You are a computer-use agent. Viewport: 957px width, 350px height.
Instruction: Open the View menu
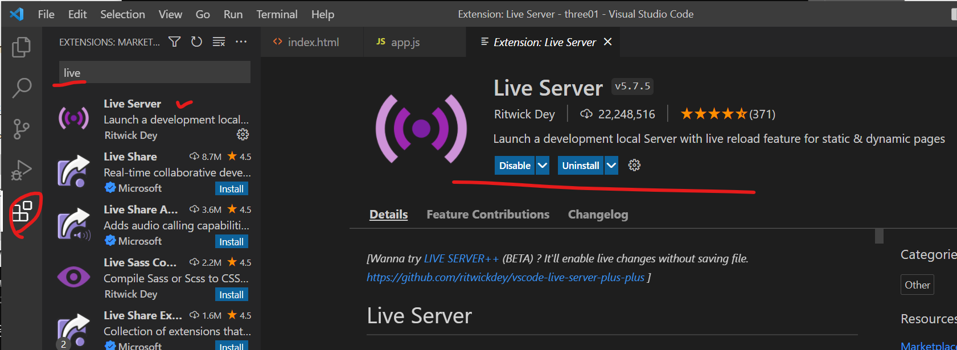pos(170,14)
